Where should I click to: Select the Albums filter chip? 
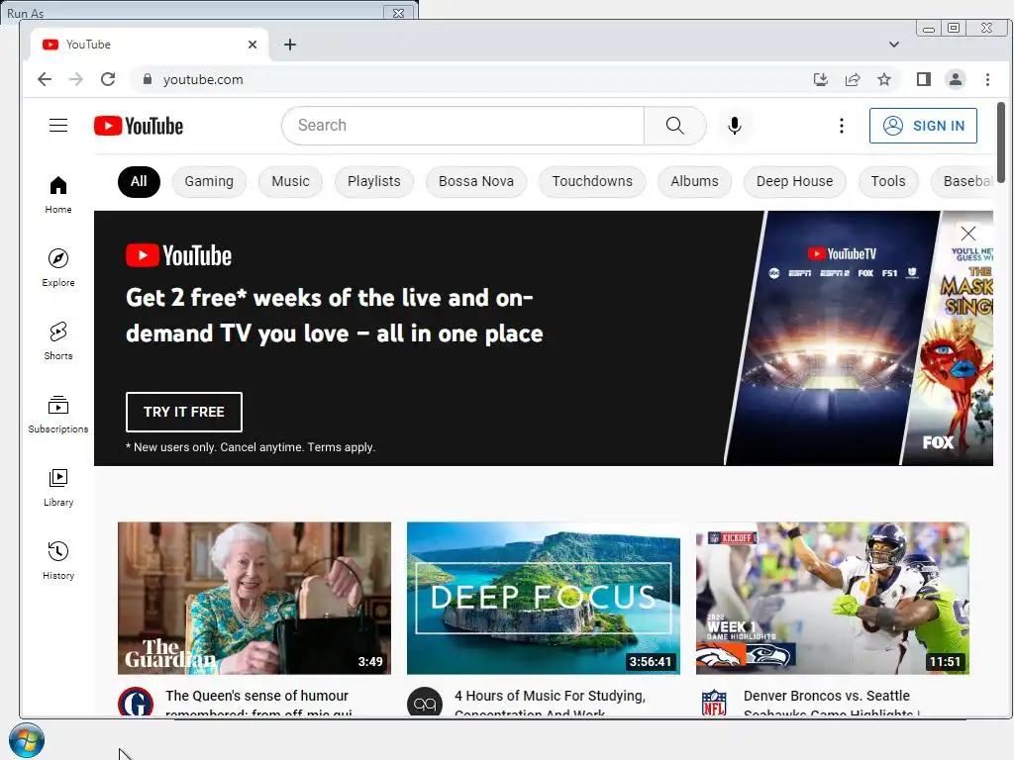[694, 182]
